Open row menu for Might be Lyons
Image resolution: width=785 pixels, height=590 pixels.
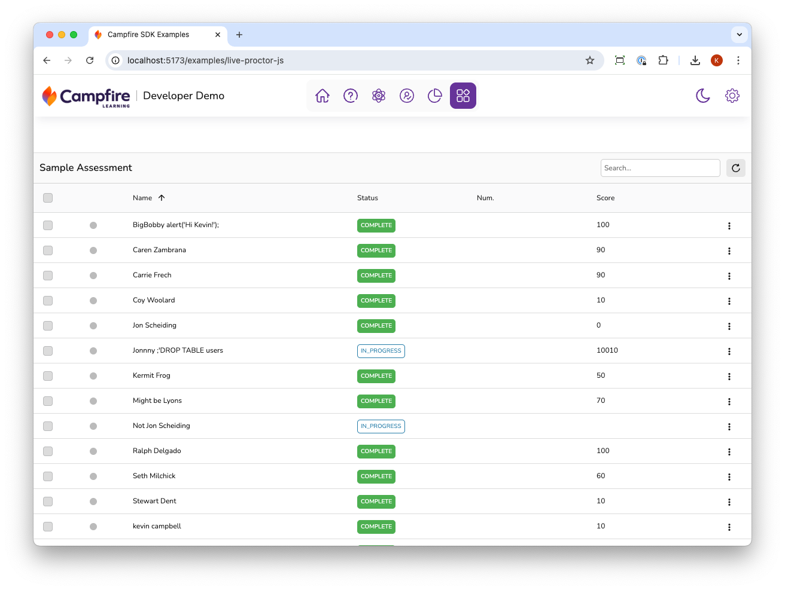pos(729,402)
